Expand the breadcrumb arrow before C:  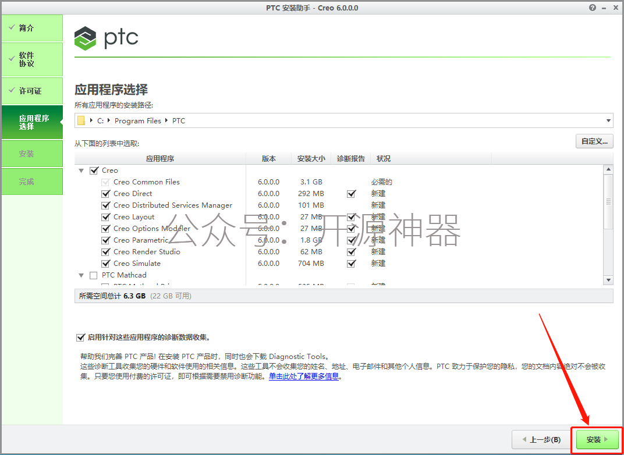93,120
